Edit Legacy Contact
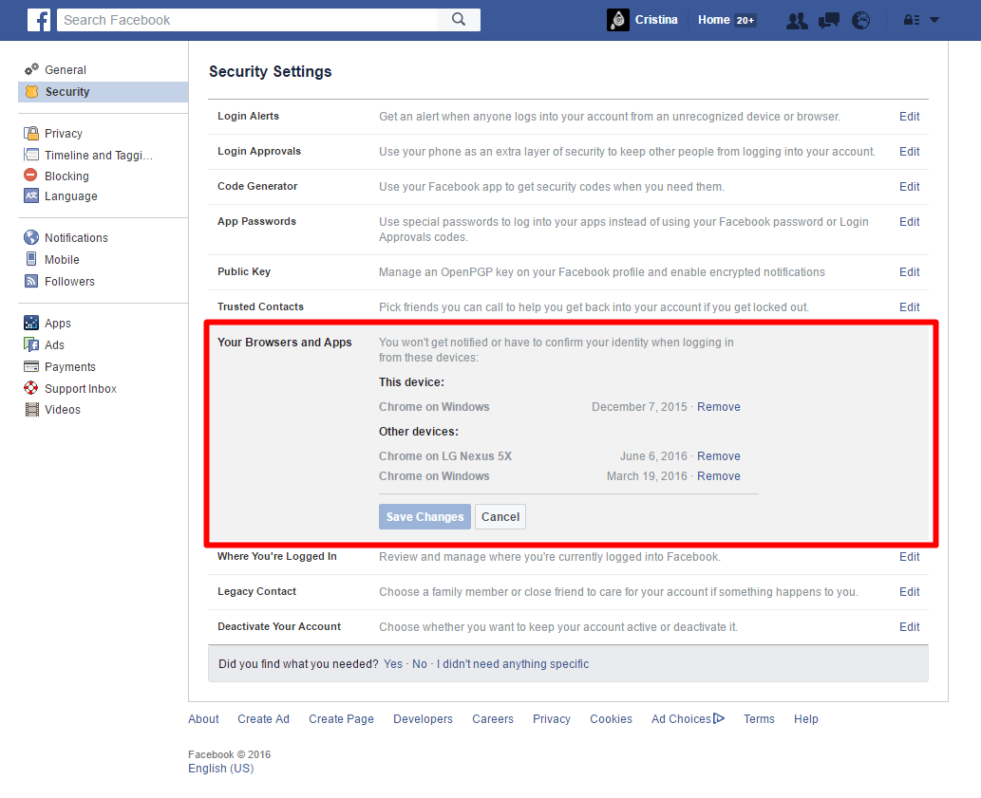This screenshot has height=798, width=981. pyautogui.click(x=909, y=592)
